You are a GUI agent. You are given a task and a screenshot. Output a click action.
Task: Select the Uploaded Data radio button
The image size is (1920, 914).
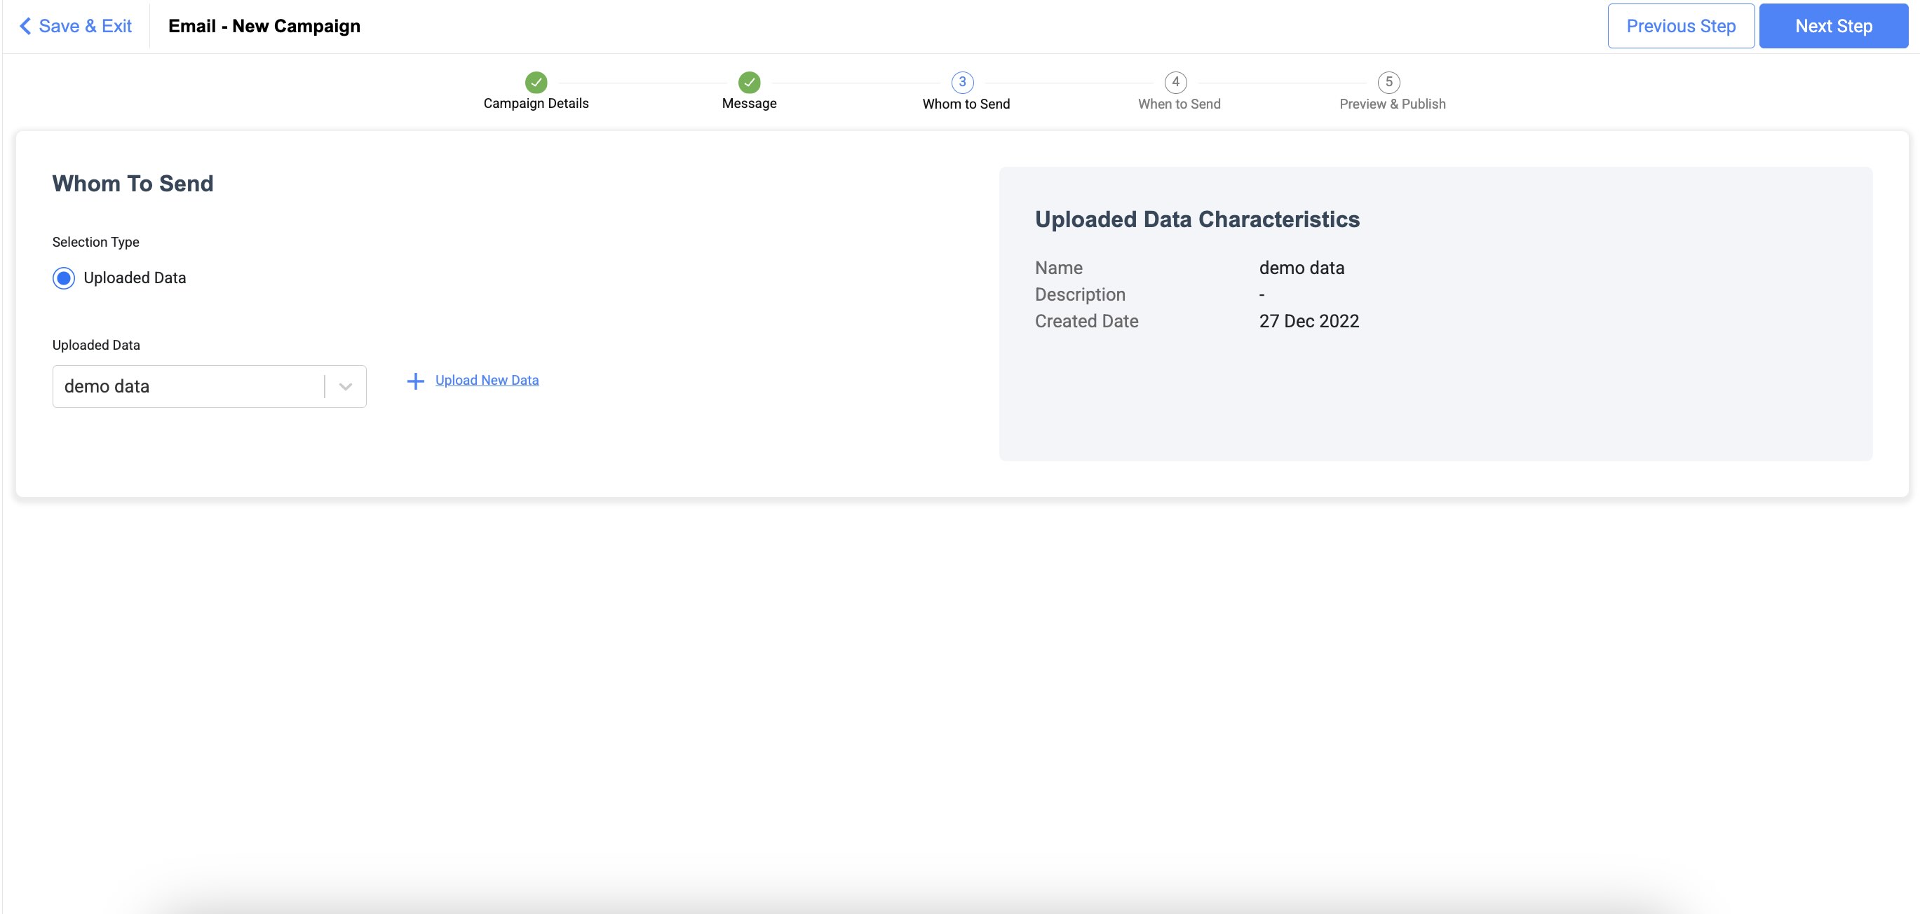click(64, 278)
